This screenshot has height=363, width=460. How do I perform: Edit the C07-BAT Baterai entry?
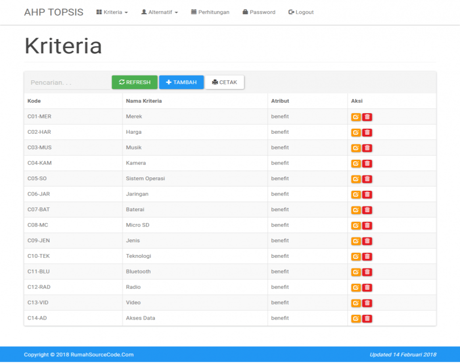click(x=356, y=210)
